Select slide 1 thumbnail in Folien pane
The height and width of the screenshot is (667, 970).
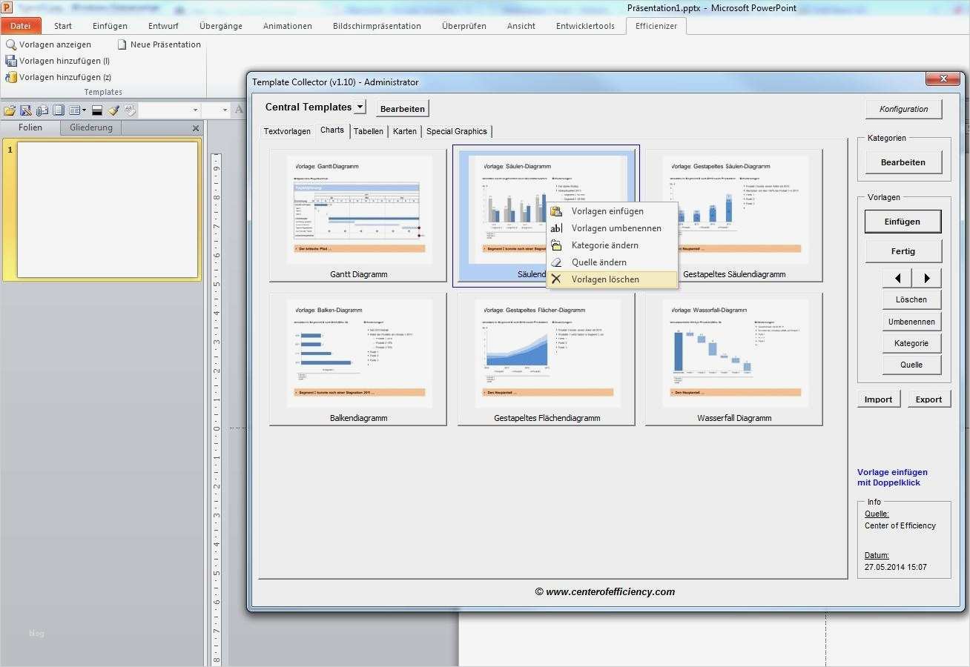108,210
